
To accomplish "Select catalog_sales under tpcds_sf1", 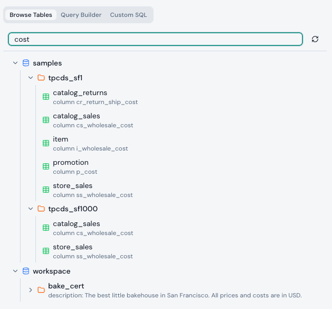I will click(77, 116).
